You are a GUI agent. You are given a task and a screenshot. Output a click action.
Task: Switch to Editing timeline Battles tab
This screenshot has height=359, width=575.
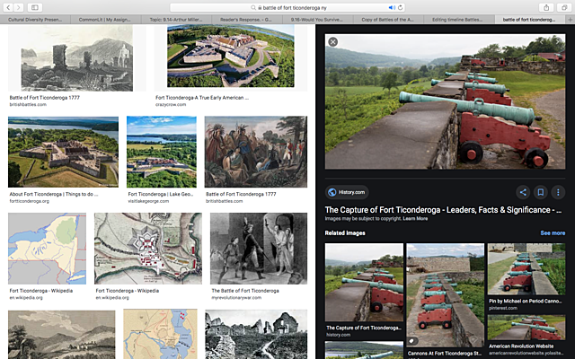click(x=458, y=20)
